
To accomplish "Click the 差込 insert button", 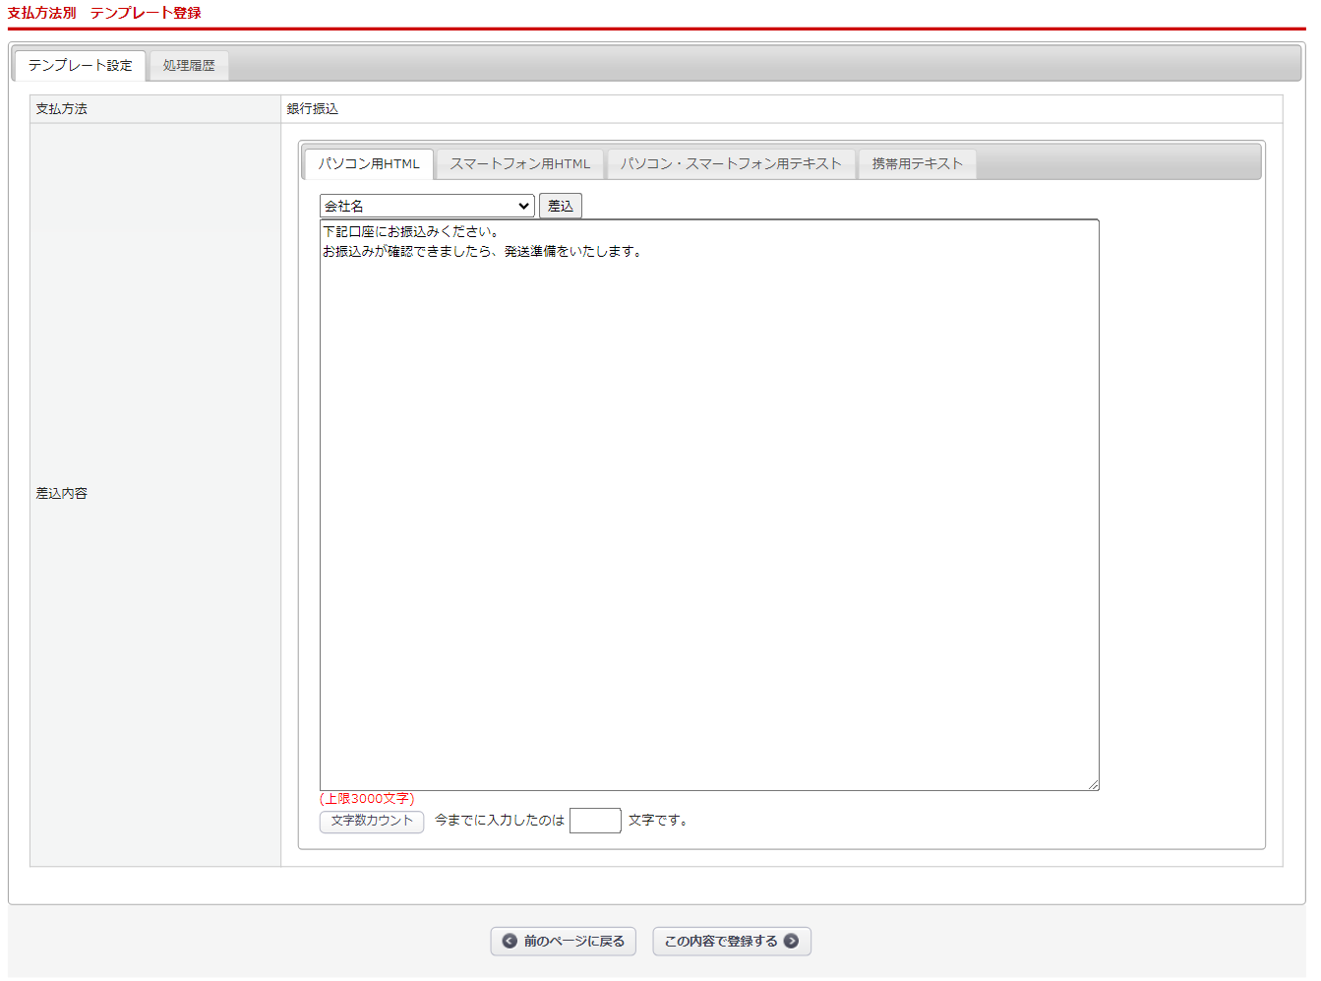I will pyautogui.click(x=561, y=206).
